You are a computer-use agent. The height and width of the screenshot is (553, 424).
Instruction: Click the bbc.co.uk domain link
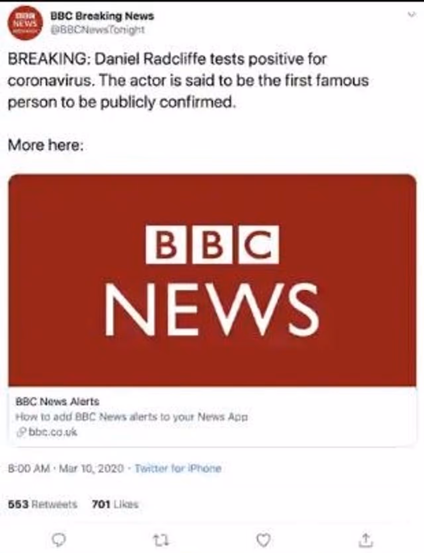[53, 432]
